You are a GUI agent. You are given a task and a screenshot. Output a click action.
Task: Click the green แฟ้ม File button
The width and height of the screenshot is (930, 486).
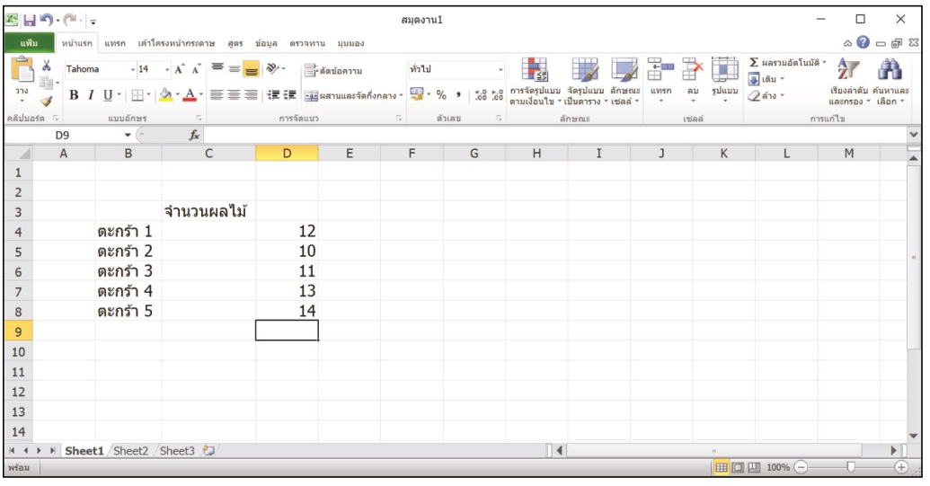coord(26,43)
